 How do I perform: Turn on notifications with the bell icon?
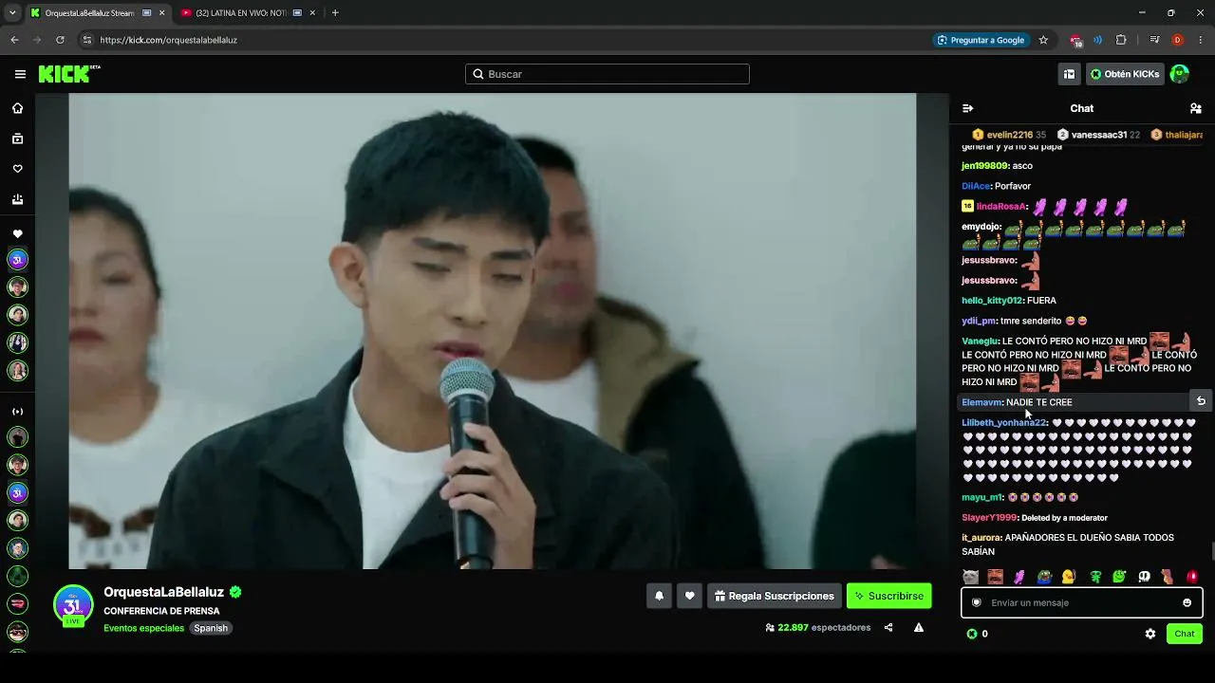[659, 596]
